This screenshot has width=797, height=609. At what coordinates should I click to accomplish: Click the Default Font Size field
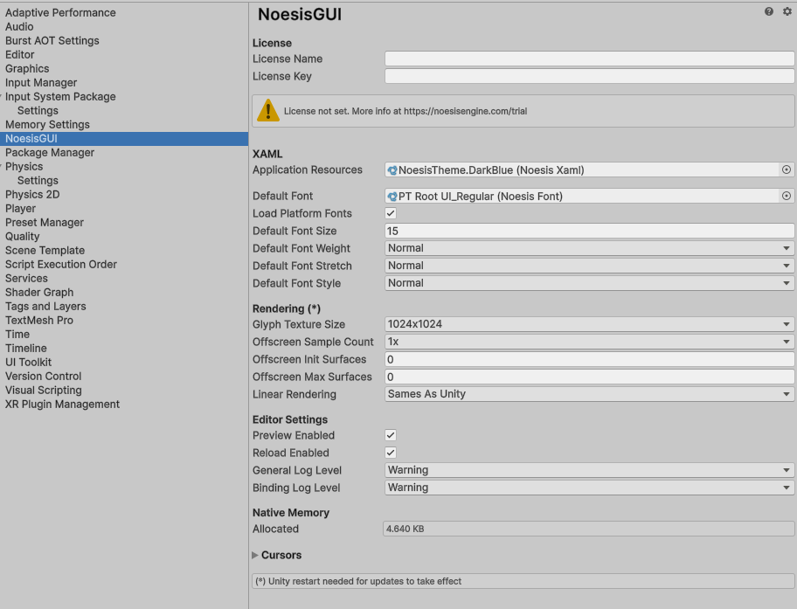tap(589, 231)
